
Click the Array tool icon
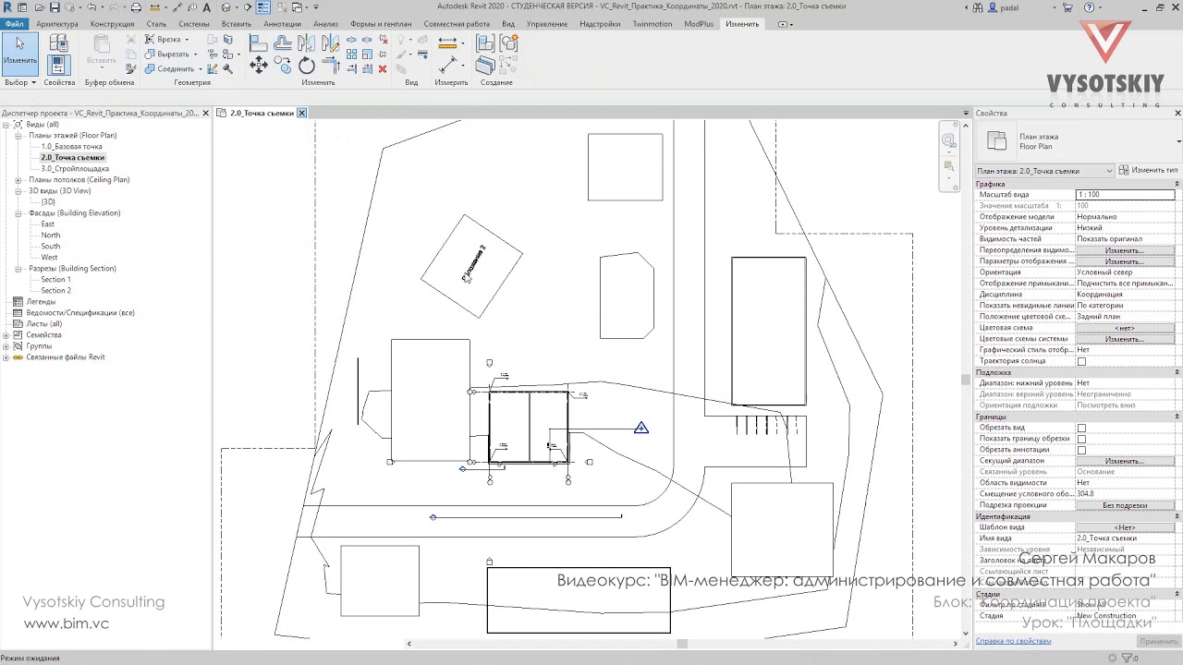(352, 54)
